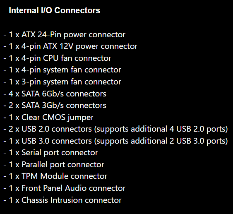233x214 pixels.
Task: Click the Parallel port connector entry
Action: click(x=54, y=165)
